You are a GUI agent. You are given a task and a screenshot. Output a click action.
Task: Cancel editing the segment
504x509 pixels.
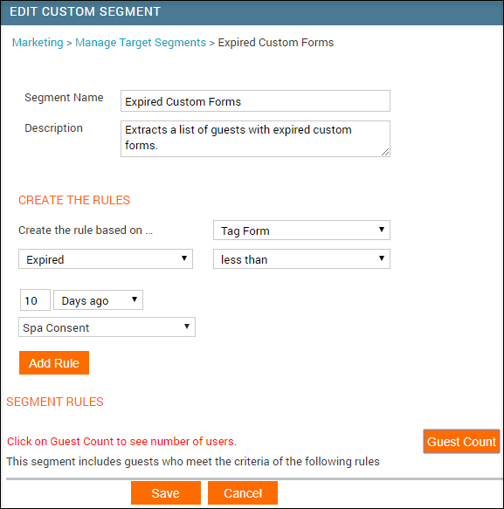(x=243, y=493)
